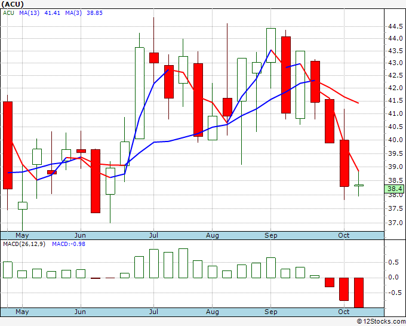Image resolution: width=406 pixels, height=326 pixels.
Task: Click the 44.0 price axis label
Action: [x=395, y=38]
